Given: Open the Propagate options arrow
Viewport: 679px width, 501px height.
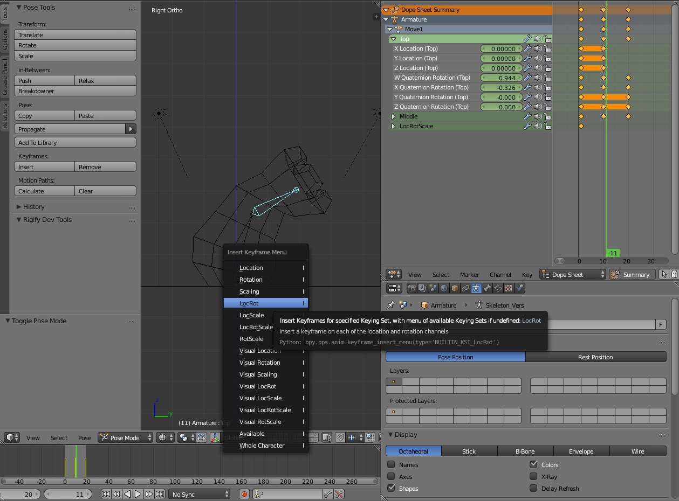Looking at the screenshot, I should [131, 129].
